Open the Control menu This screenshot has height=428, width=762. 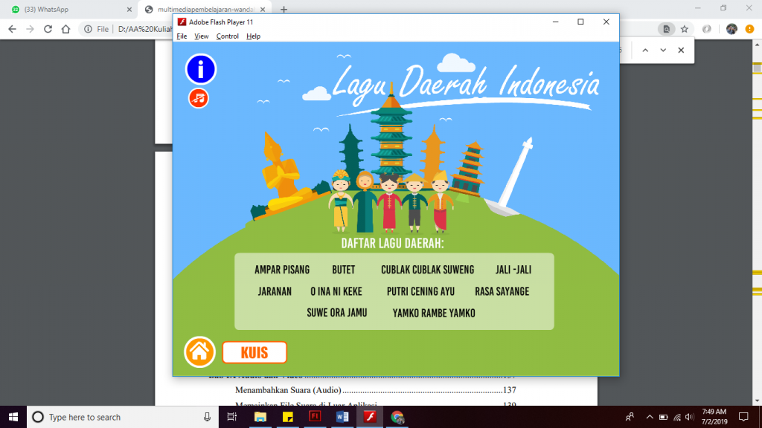coord(227,36)
